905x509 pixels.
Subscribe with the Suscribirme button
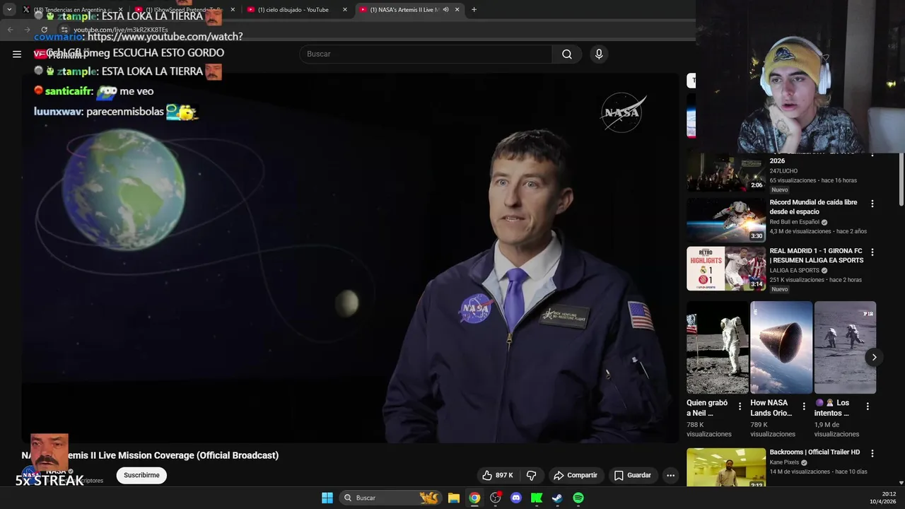[141, 475]
